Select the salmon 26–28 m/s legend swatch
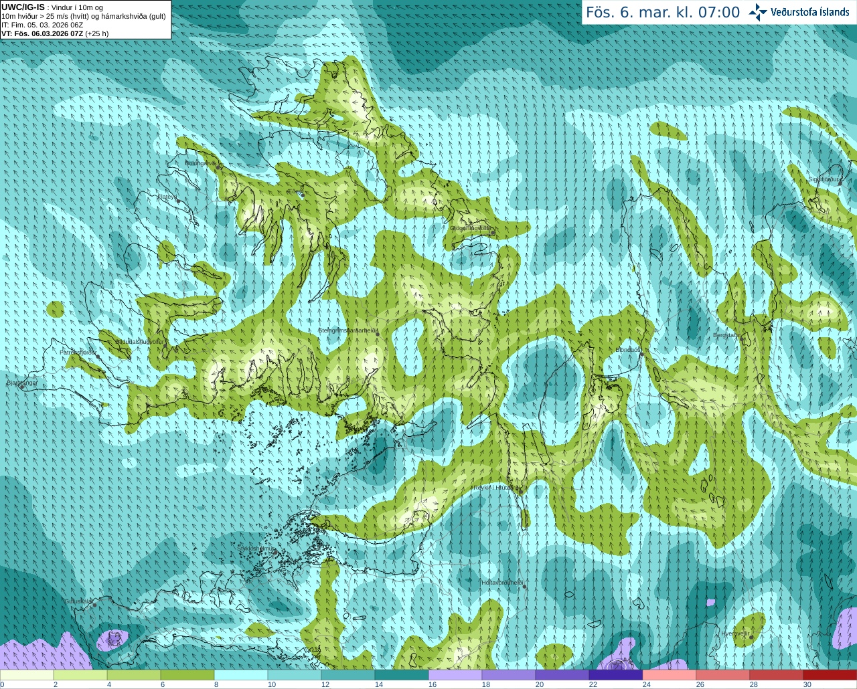Viewport: 857px width, 689px height. pos(723,675)
